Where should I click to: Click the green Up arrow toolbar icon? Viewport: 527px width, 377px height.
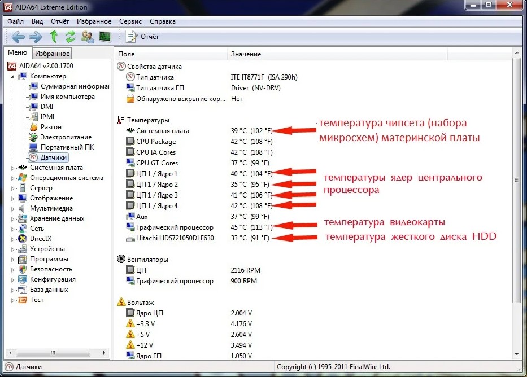(x=54, y=36)
